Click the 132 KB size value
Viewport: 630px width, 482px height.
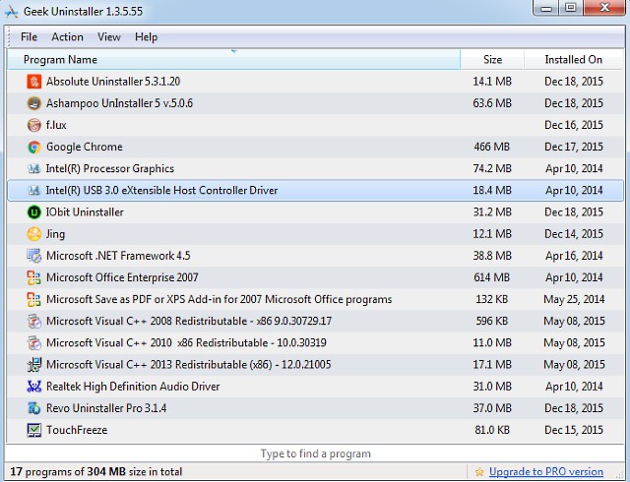click(x=492, y=299)
